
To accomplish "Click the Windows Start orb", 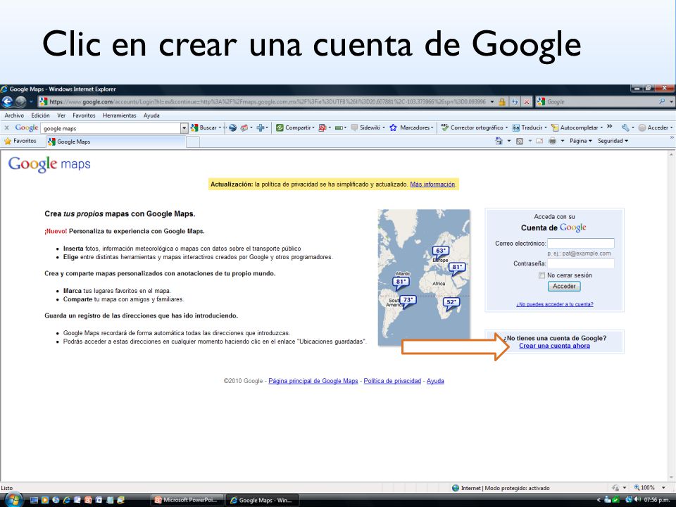I will coord(13,500).
